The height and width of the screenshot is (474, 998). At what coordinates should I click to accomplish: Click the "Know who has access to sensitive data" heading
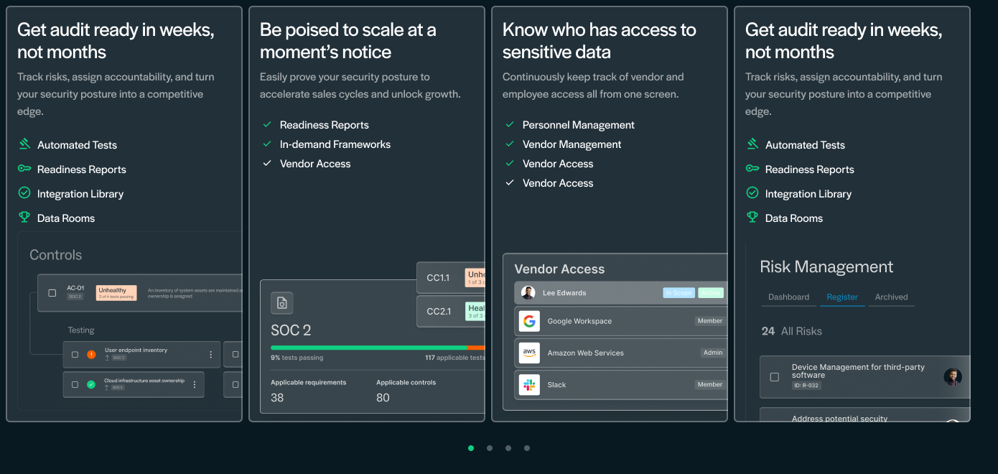pos(600,40)
